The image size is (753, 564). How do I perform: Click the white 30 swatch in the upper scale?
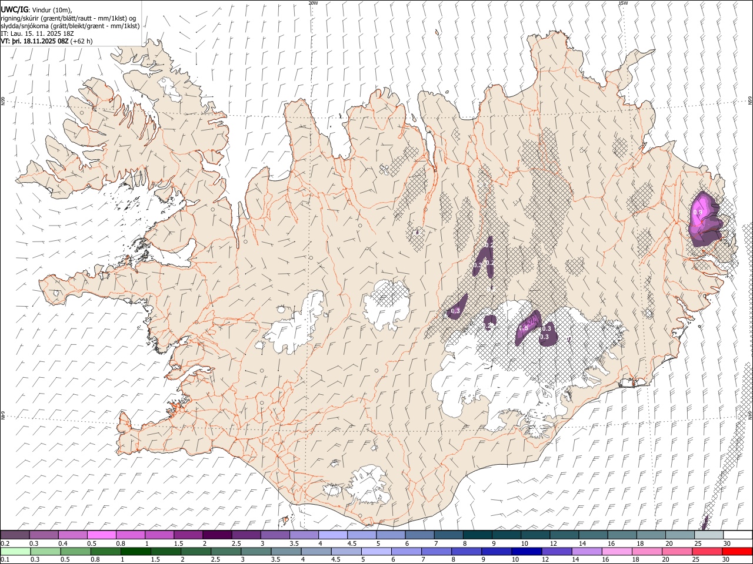point(738,535)
